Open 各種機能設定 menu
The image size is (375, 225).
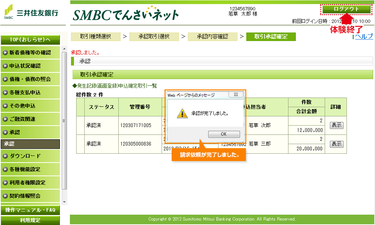pyautogui.click(x=30, y=169)
